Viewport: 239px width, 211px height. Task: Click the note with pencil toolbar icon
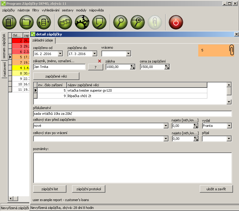(99, 22)
